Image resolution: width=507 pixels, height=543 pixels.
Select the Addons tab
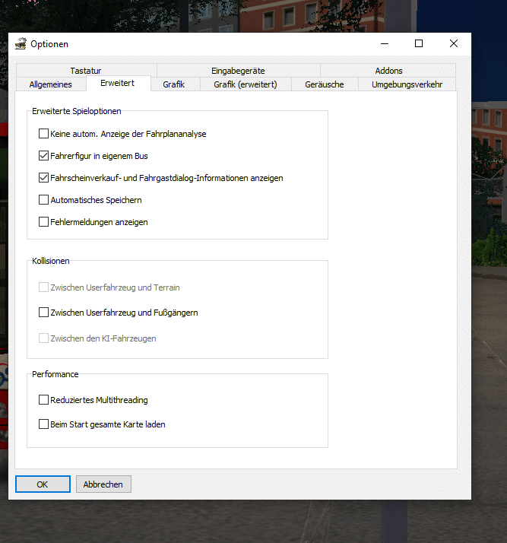point(388,71)
